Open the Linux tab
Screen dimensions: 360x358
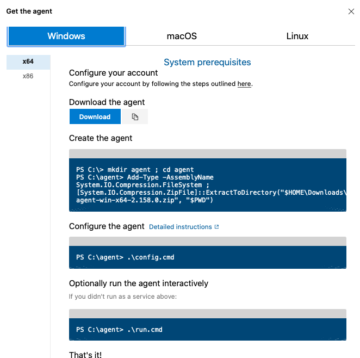pos(297,36)
